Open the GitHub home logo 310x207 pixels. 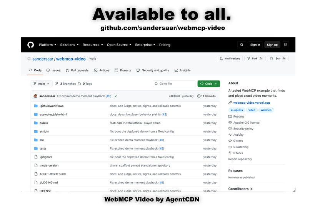[x=30, y=45]
